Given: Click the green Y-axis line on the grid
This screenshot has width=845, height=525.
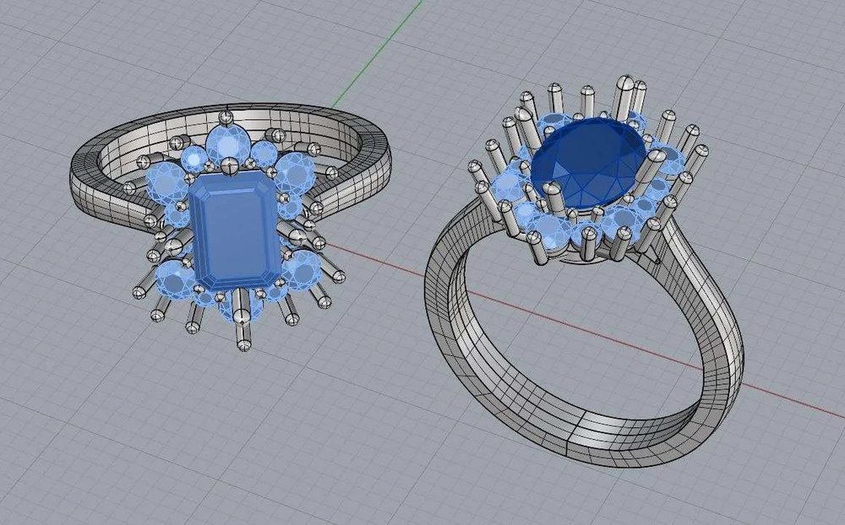Looking at the screenshot, I should click(x=377, y=54).
